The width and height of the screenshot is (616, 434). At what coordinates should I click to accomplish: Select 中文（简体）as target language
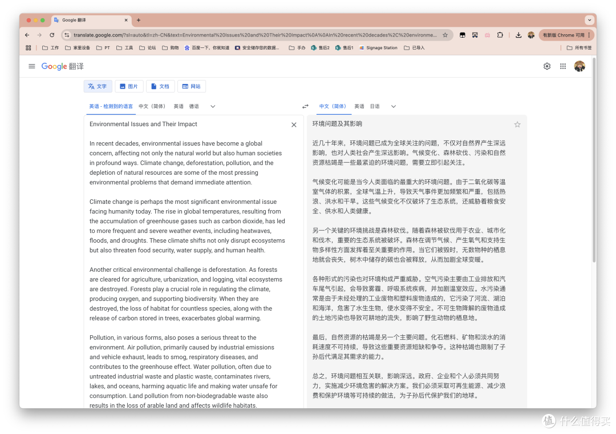coord(333,106)
